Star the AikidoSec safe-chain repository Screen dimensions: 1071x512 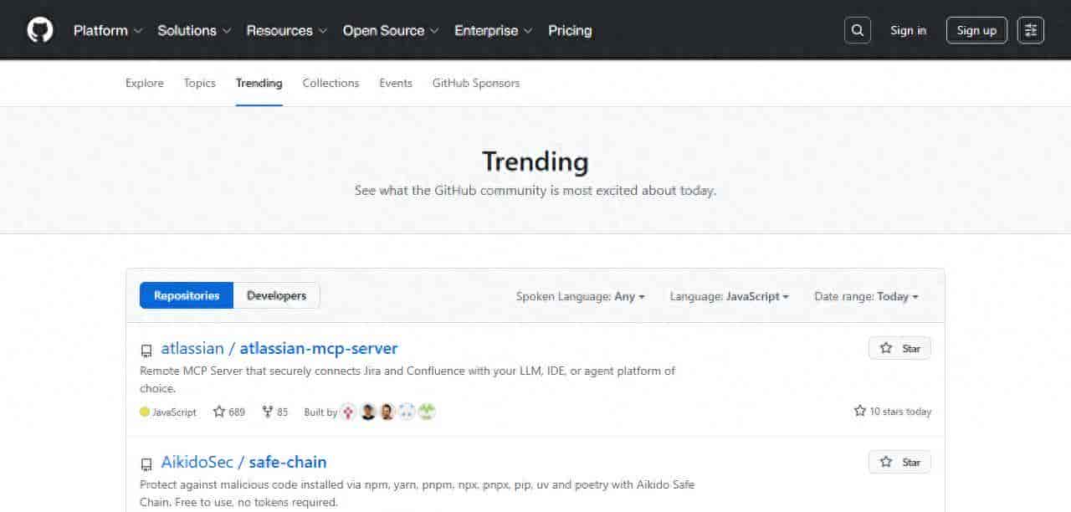click(899, 462)
